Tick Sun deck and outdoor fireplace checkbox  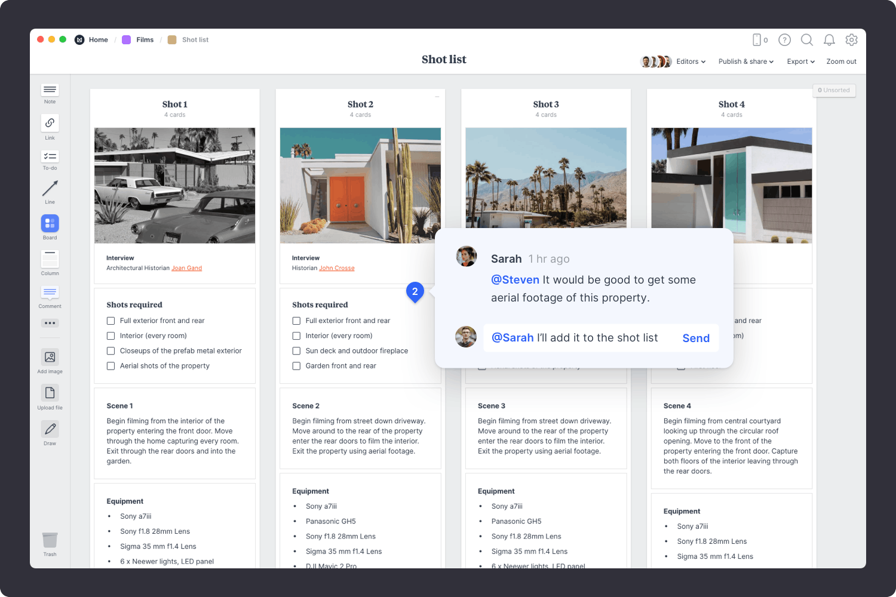(296, 351)
